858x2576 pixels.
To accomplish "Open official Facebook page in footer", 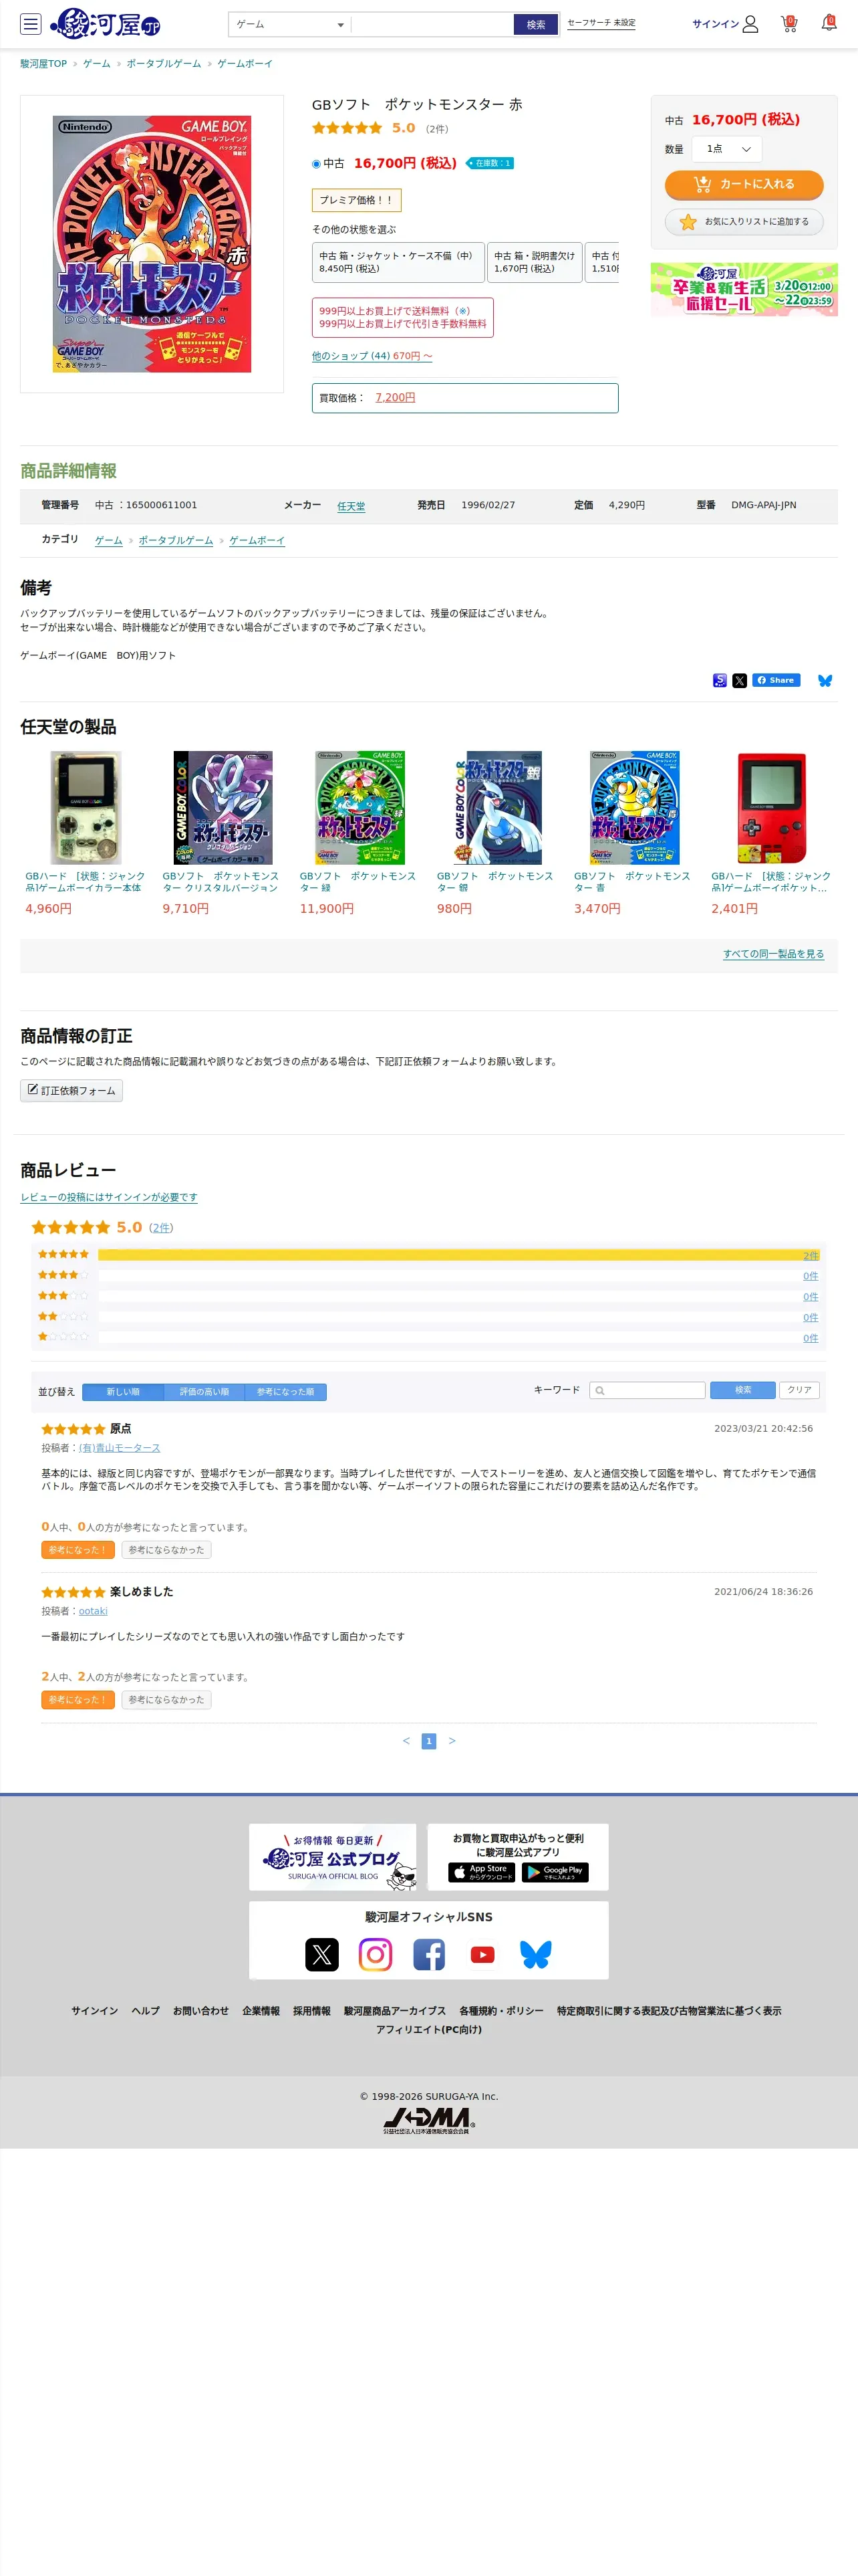I will [x=428, y=1954].
